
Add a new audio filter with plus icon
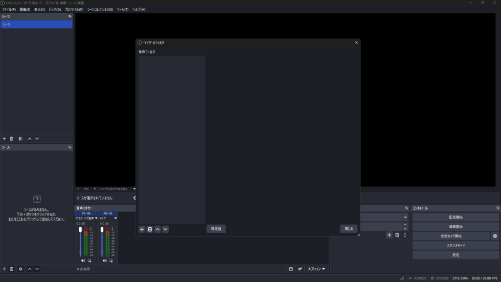coord(142,229)
